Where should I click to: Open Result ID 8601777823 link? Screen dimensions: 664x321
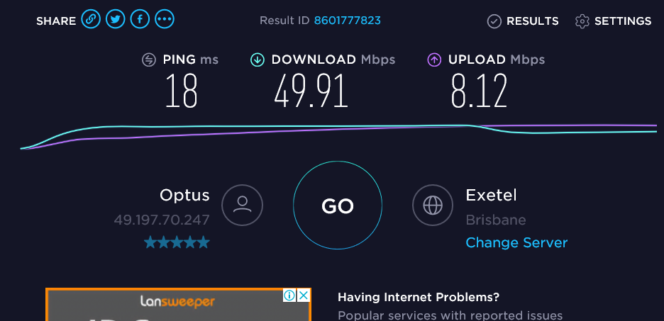pyautogui.click(x=347, y=21)
